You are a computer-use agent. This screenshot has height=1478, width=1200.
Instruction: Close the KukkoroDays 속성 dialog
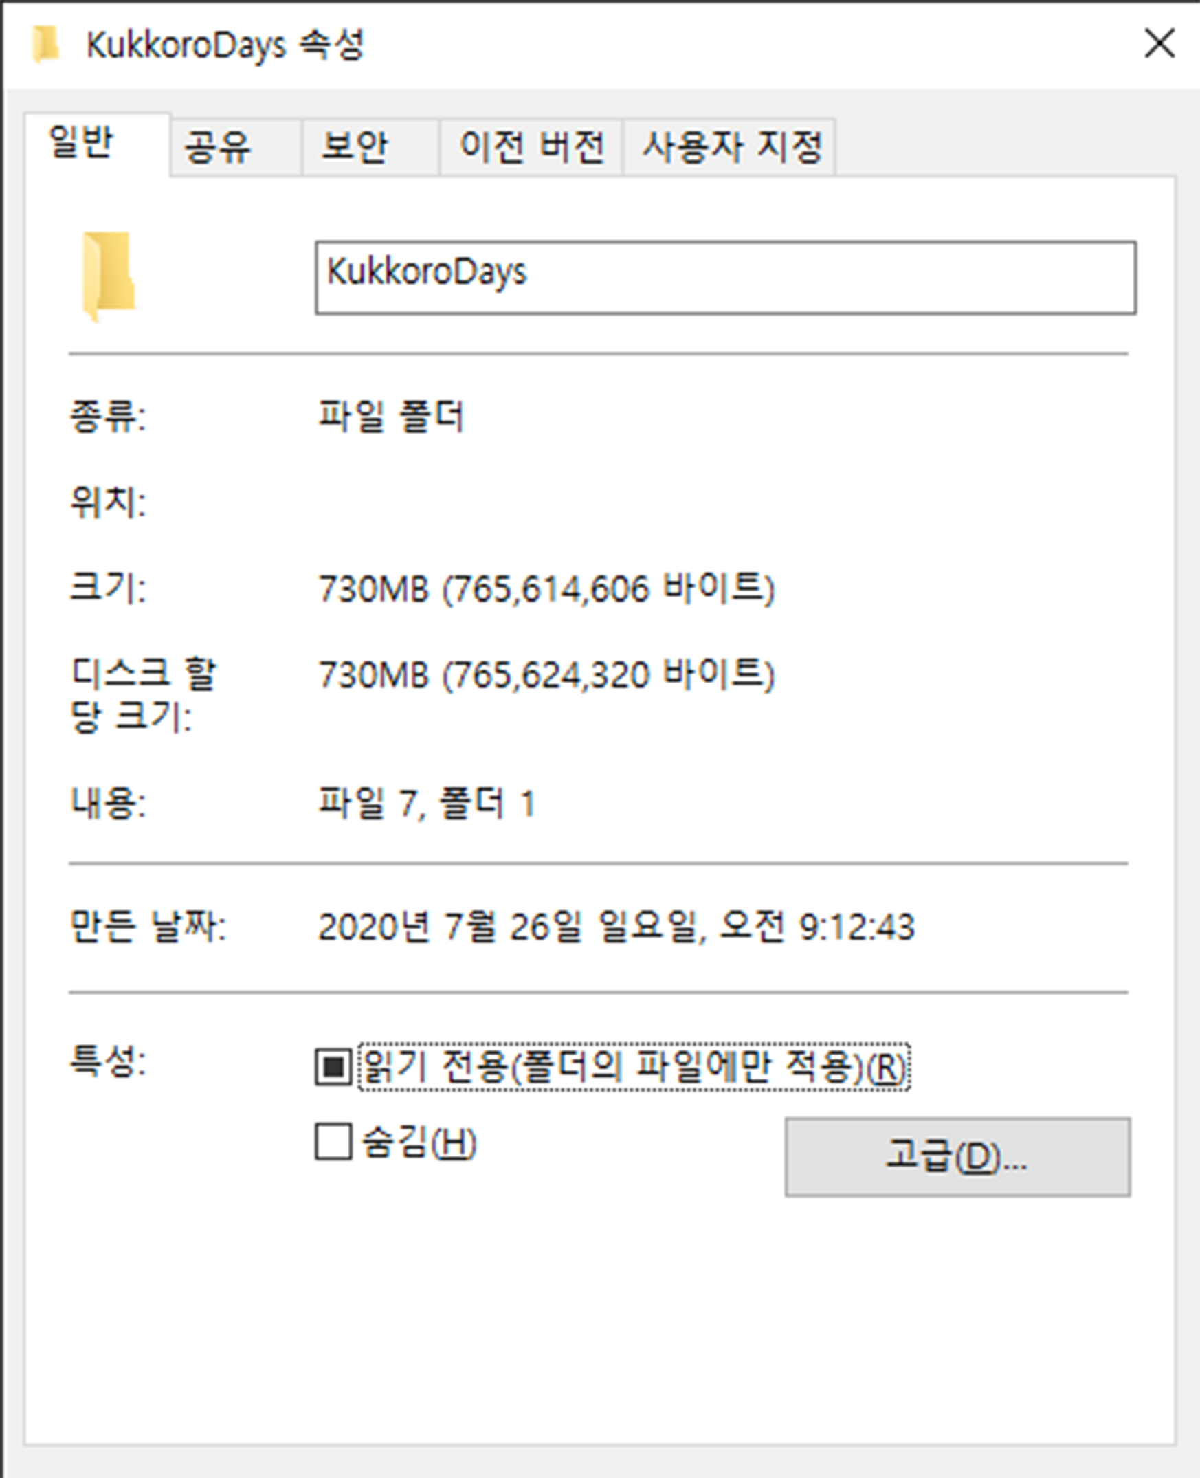[1159, 44]
